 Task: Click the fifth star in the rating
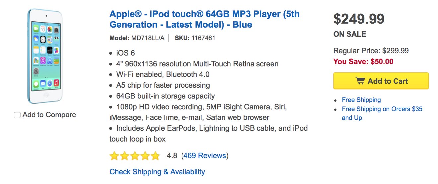tap(155, 156)
